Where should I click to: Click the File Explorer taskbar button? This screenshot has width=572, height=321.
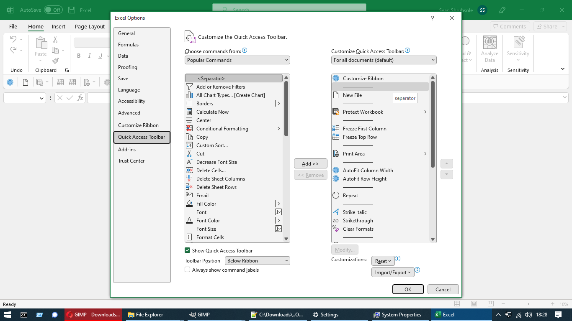tap(145, 315)
